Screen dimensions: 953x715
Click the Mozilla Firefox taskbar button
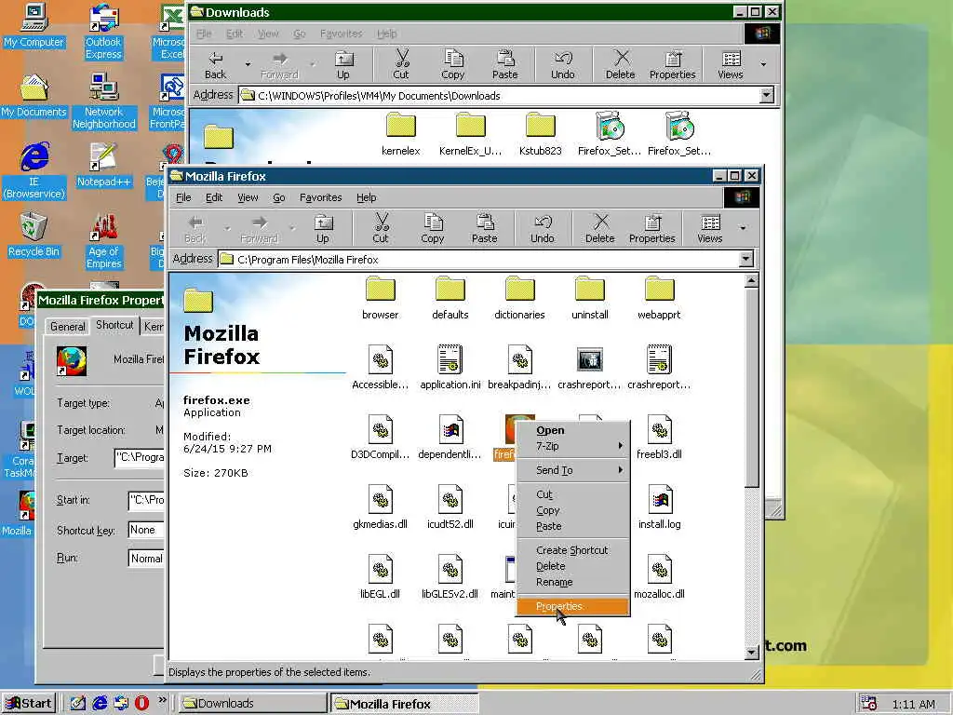coord(404,704)
